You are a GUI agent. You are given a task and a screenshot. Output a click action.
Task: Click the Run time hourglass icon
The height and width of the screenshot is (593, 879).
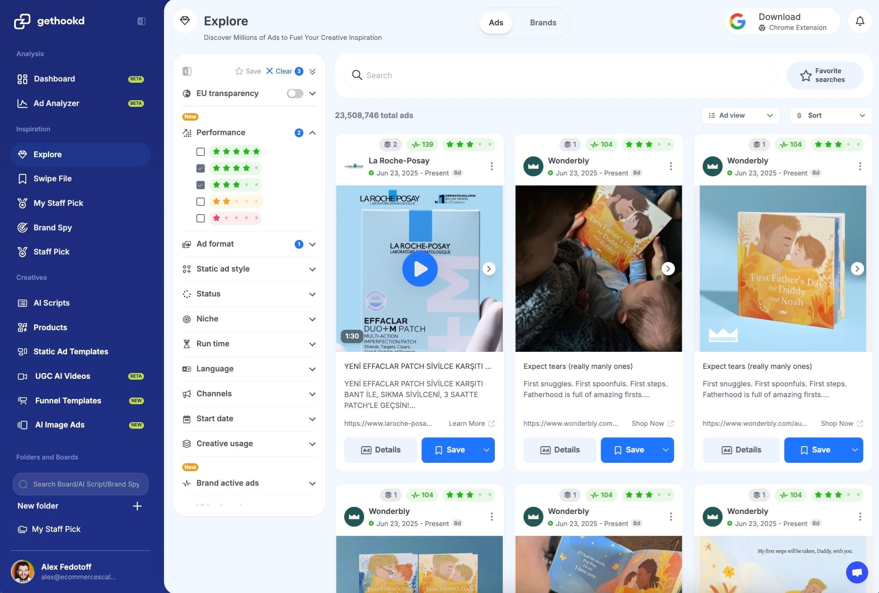coord(187,344)
